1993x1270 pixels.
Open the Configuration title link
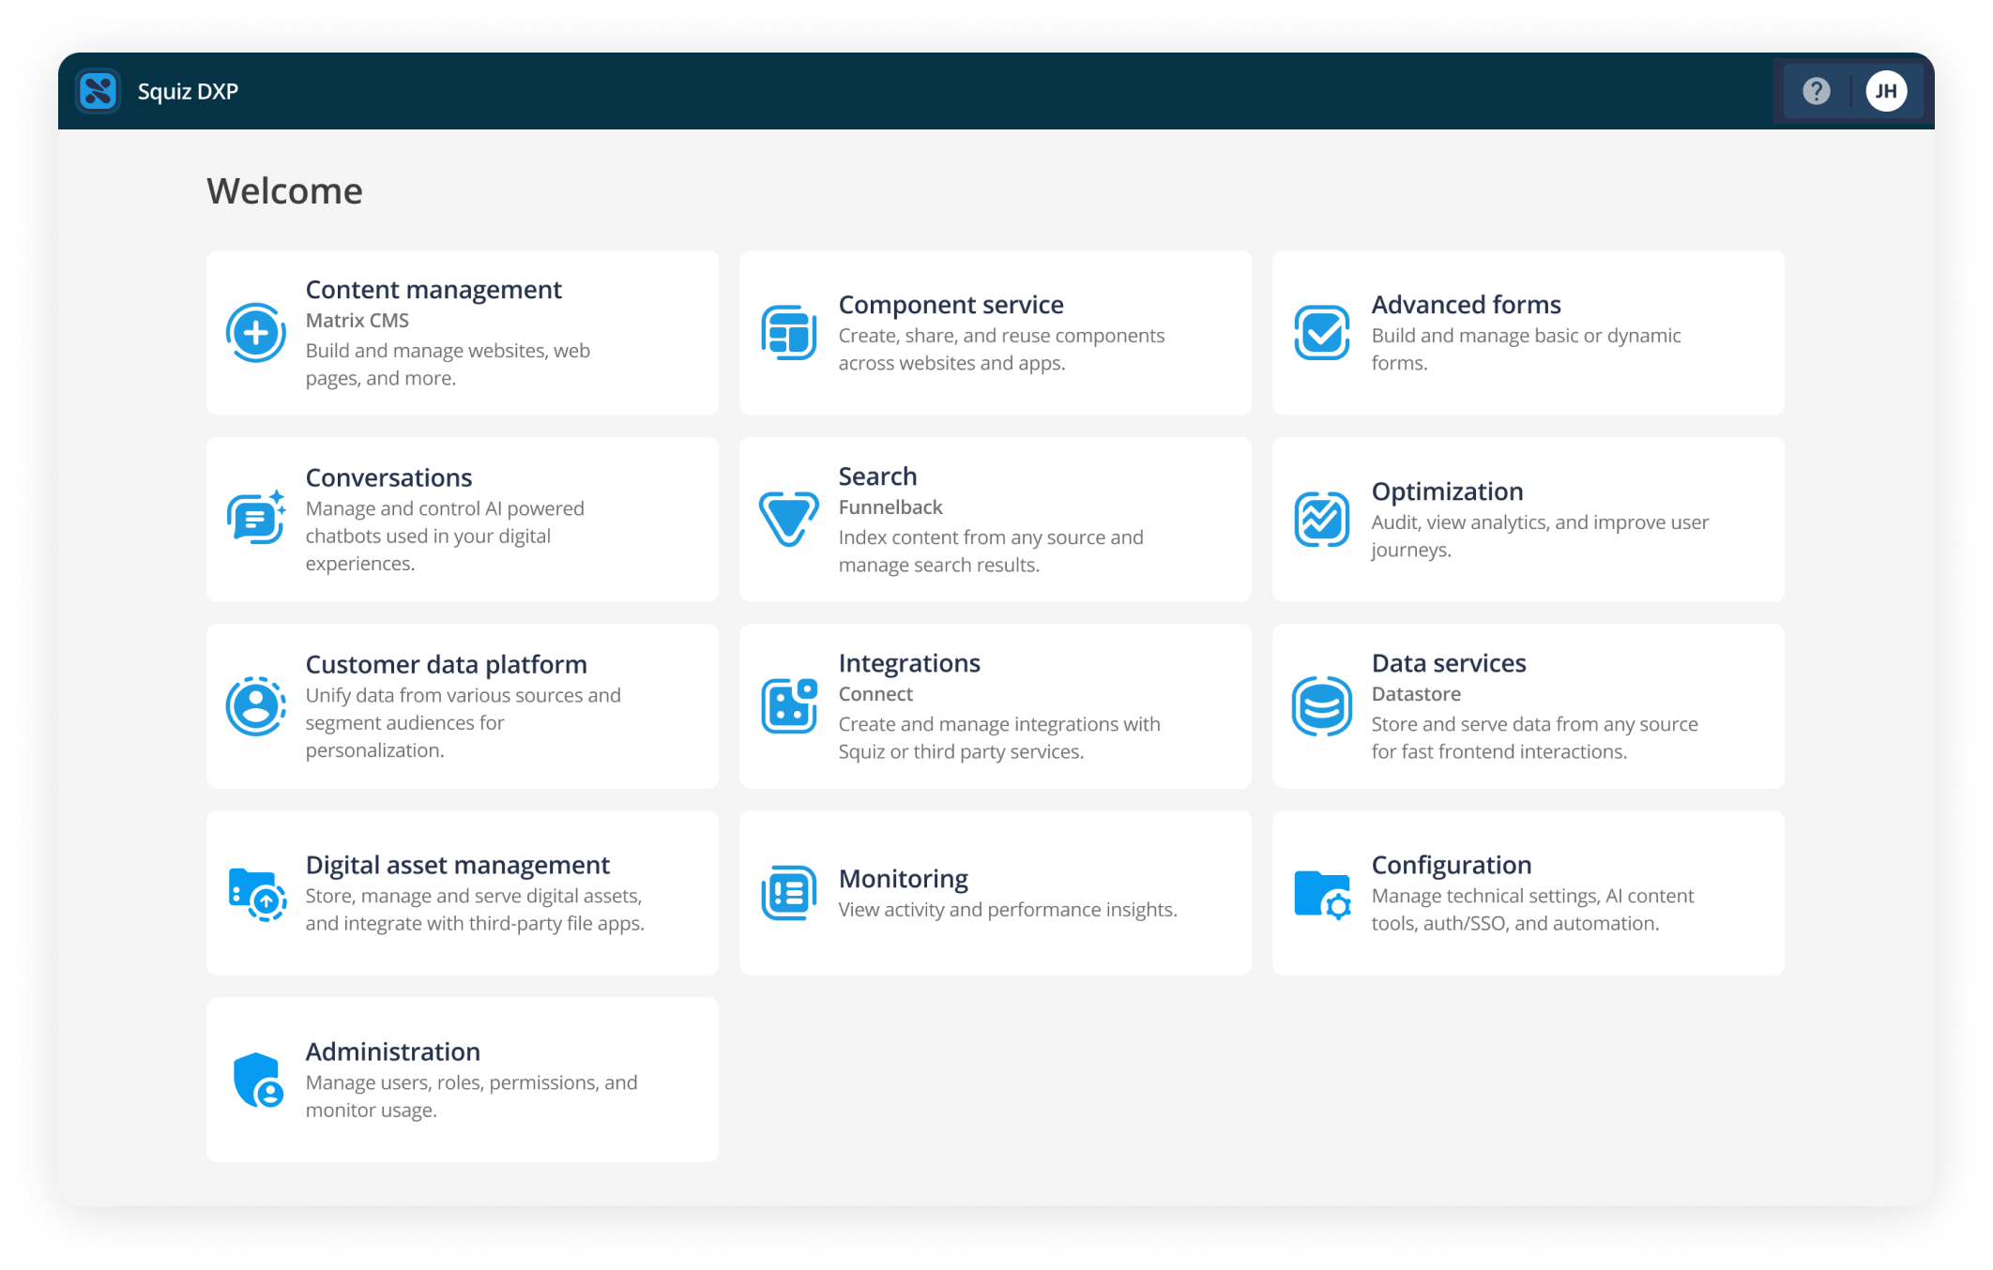pos(1452,865)
